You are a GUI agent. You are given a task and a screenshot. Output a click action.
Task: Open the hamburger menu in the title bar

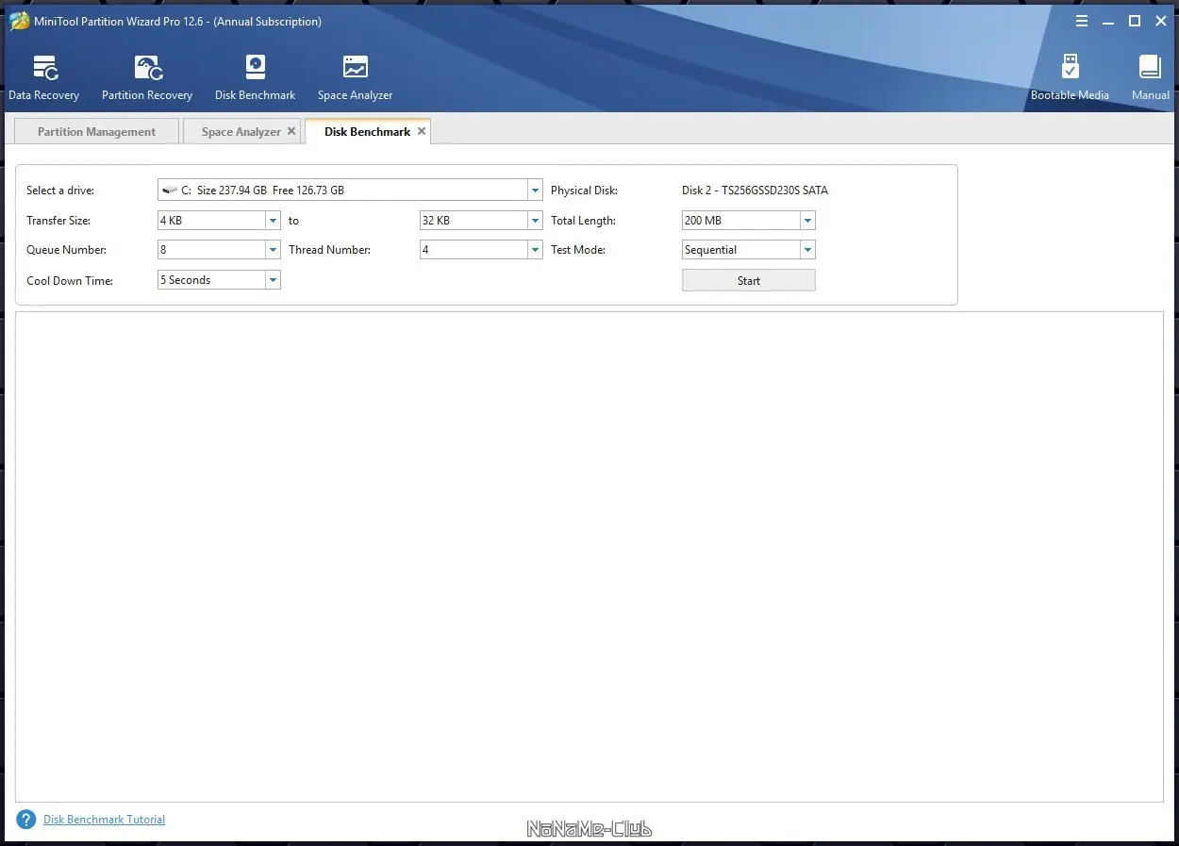click(1081, 21)
